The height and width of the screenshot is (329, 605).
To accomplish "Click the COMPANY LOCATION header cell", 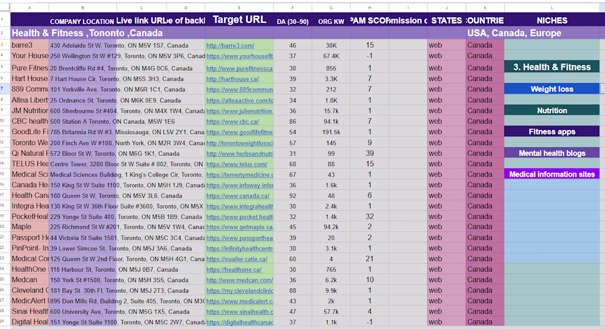I will (x=82, y=21).
